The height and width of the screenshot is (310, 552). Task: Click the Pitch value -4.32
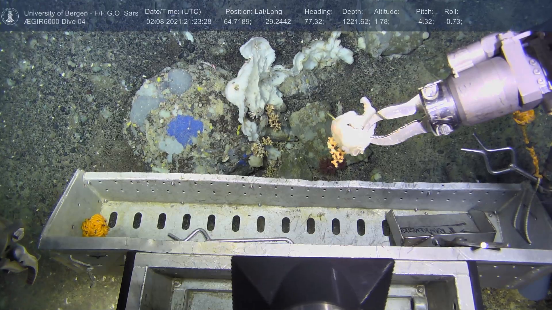click(x=425, y=22)
